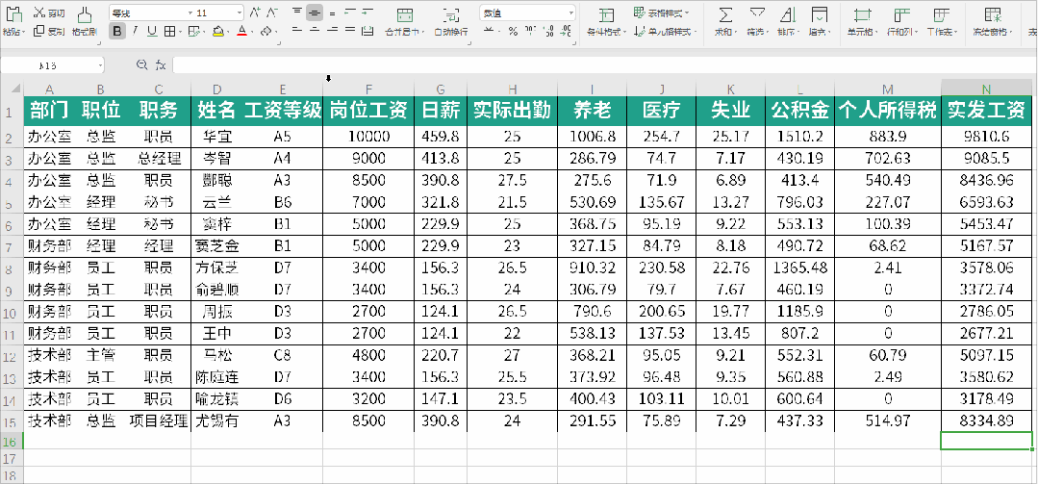Expand the Name Box dropdown arrow

(x=101, y=64)
